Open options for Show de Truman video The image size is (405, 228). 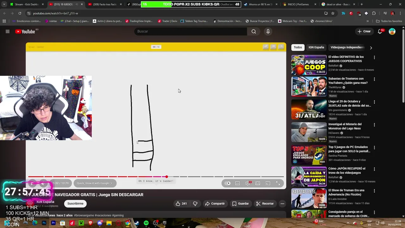tap(374, 191)
